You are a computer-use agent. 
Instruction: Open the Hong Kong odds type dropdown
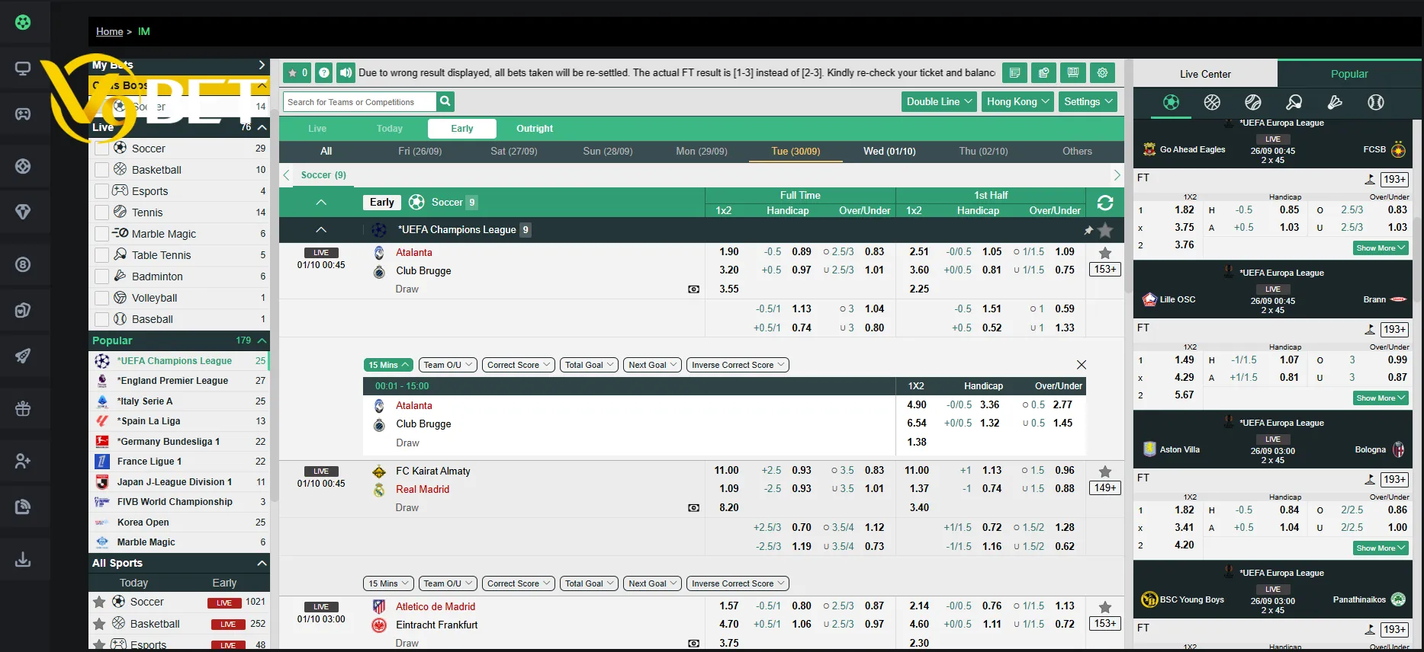[x=1019, y=101]
